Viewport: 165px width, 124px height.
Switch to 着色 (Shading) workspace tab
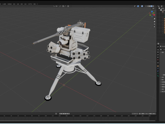(x=14, y=4)
